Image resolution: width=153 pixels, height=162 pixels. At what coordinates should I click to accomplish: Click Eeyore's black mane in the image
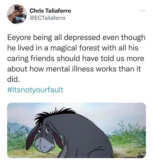(54, 114)
